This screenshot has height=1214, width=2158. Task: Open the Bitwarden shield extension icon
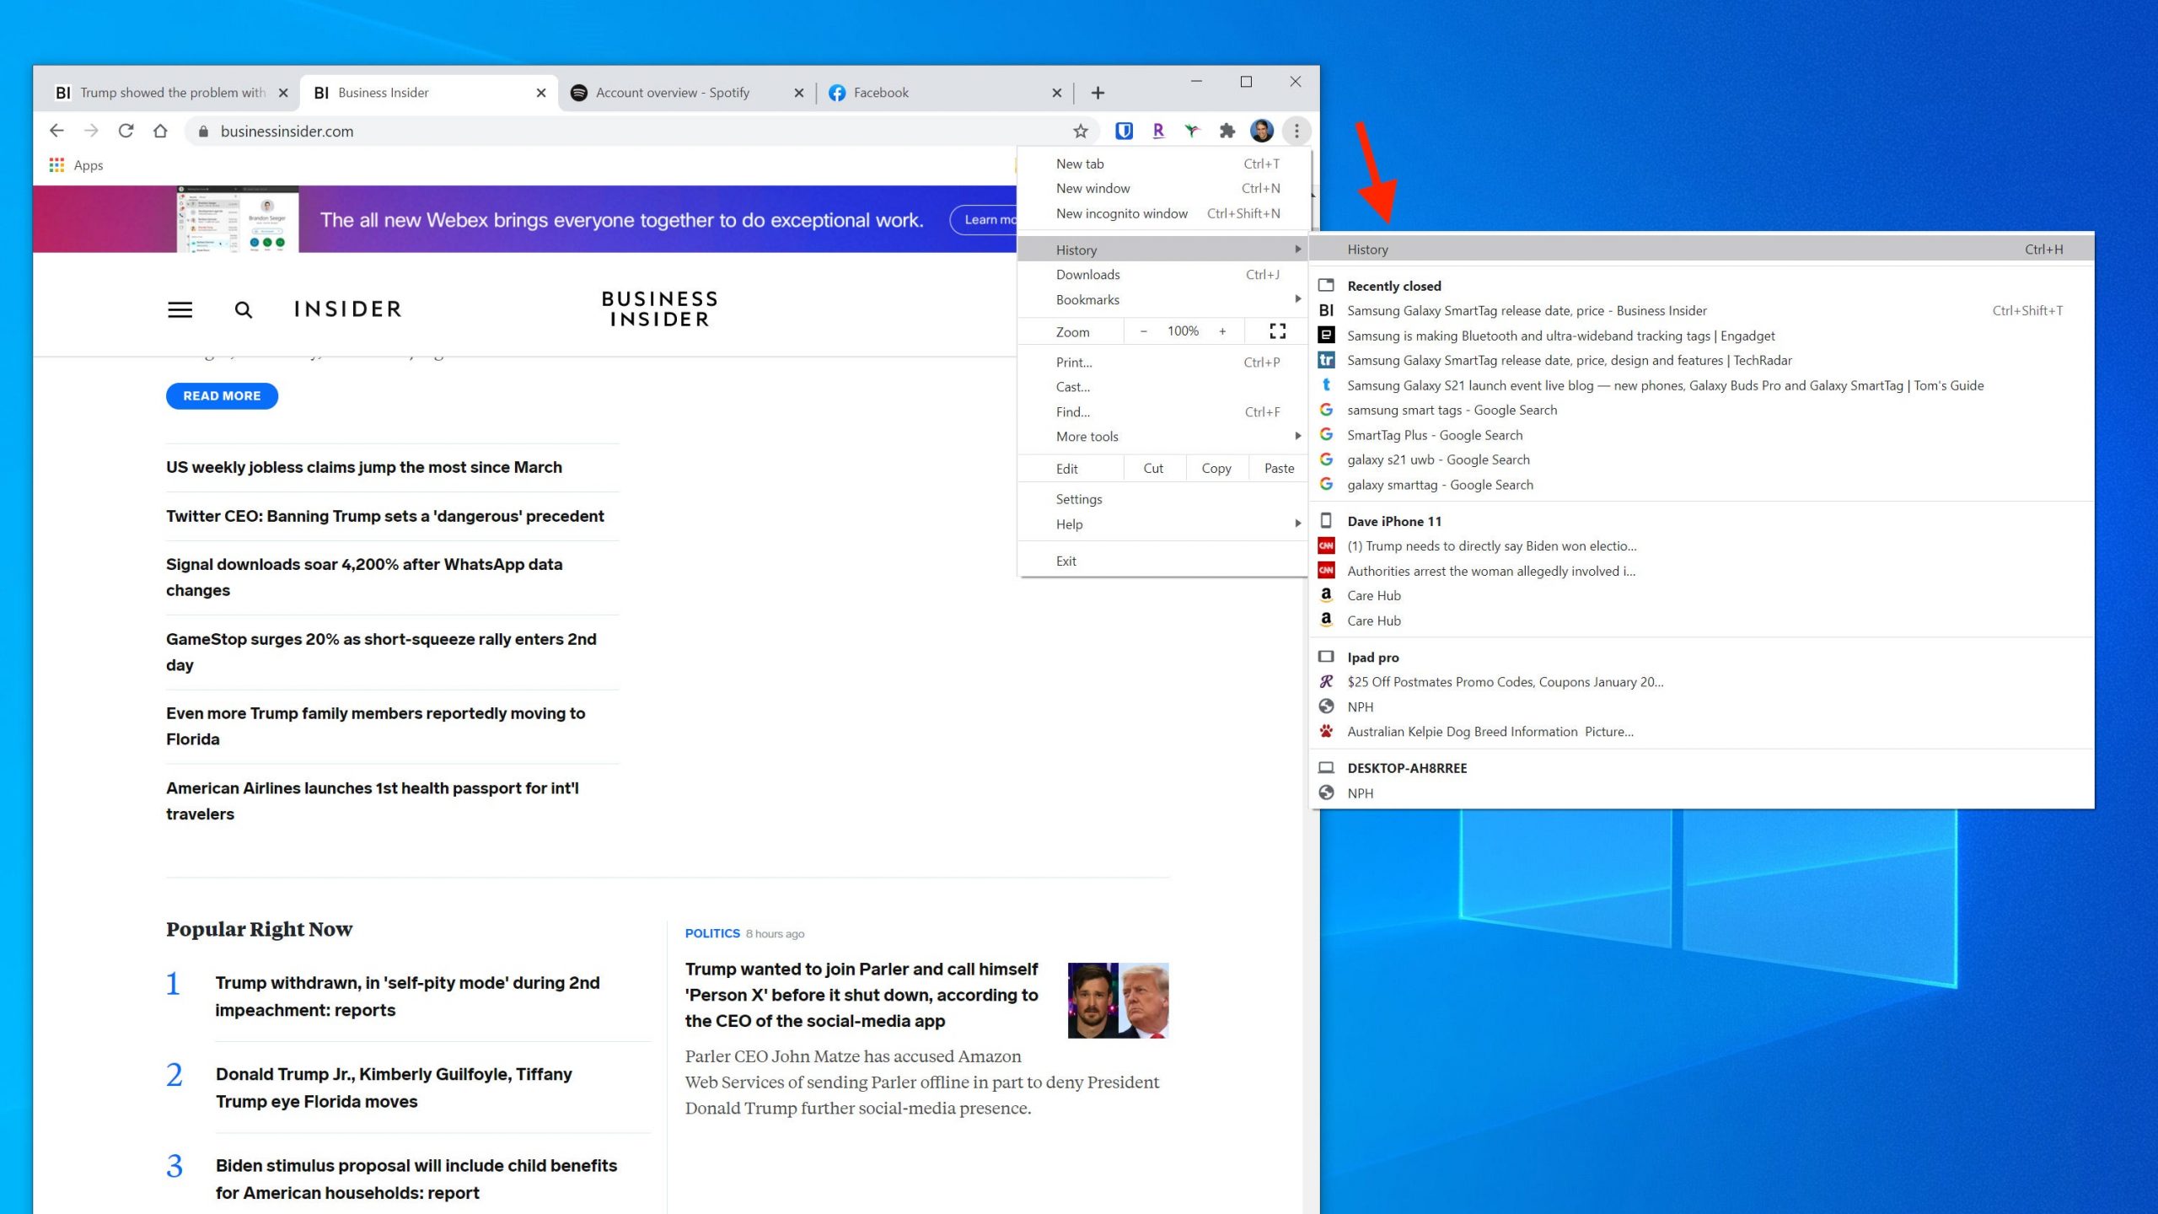[x=1124, y=131]
